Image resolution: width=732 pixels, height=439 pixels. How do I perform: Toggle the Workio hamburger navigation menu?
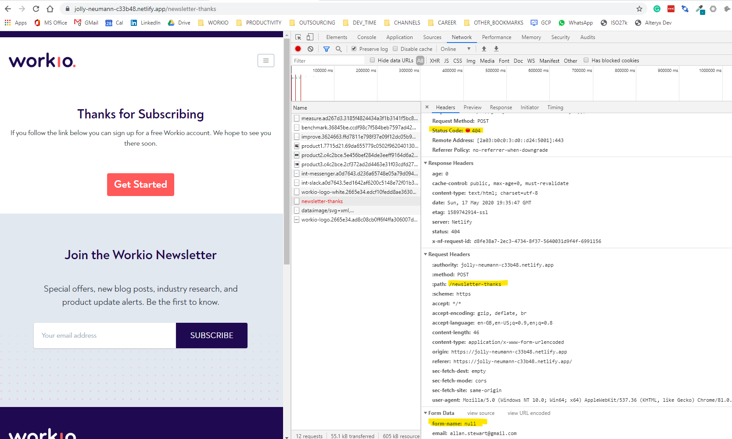pyautogui.click(x=266, y=61)
